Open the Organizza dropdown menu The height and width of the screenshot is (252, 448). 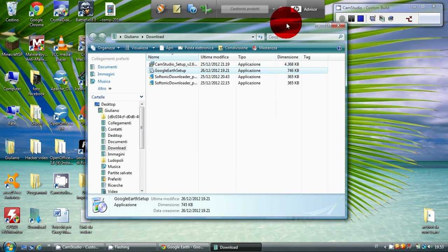106,48
